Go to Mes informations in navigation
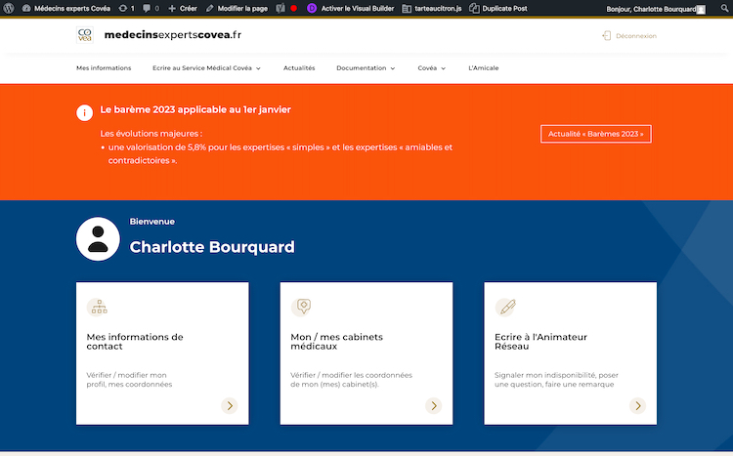This screenshot has width=733, height=456. [104, 68]
